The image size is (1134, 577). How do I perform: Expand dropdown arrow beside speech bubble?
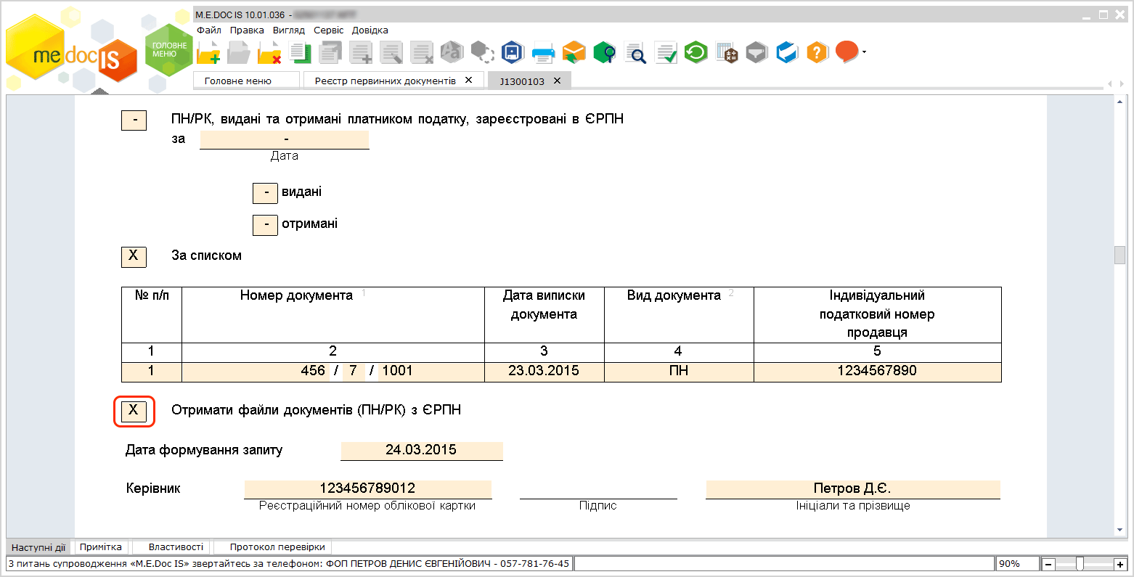(x=864, y=52)
